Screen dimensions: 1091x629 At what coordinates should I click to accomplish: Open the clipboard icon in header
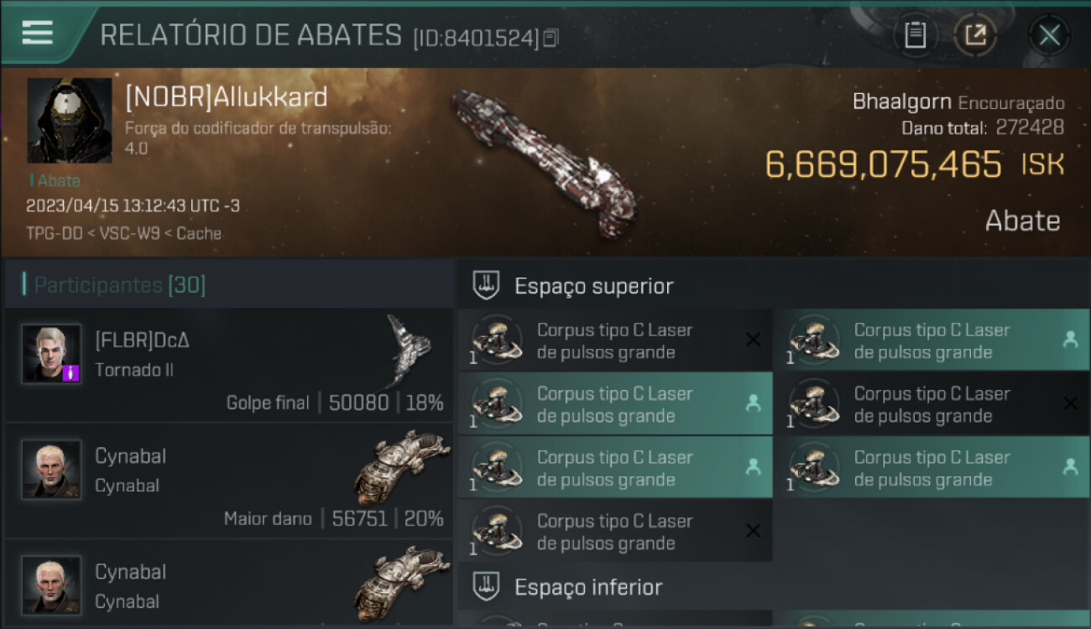915,35
